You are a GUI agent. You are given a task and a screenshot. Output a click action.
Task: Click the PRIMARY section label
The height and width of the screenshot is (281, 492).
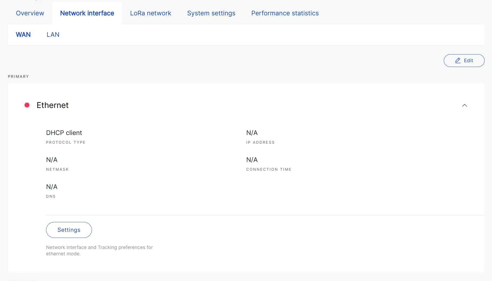pyautogui.click(x=18, y=76)
